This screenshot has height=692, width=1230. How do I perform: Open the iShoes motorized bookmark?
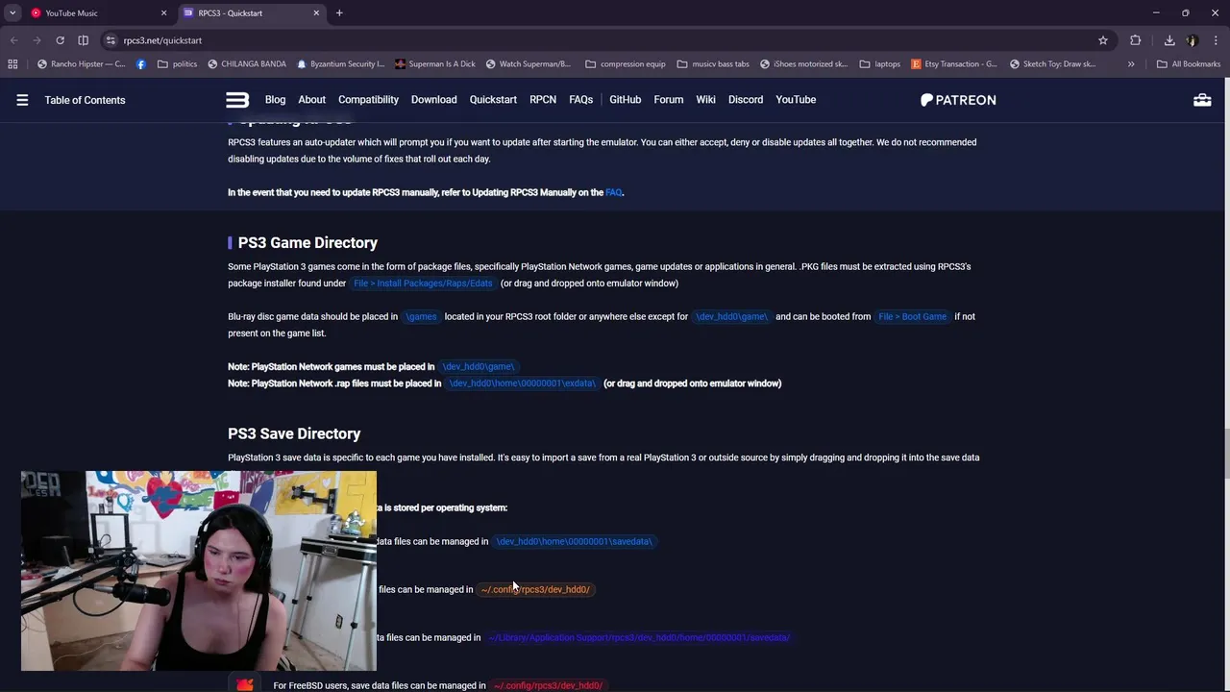(x=803, y=64)
